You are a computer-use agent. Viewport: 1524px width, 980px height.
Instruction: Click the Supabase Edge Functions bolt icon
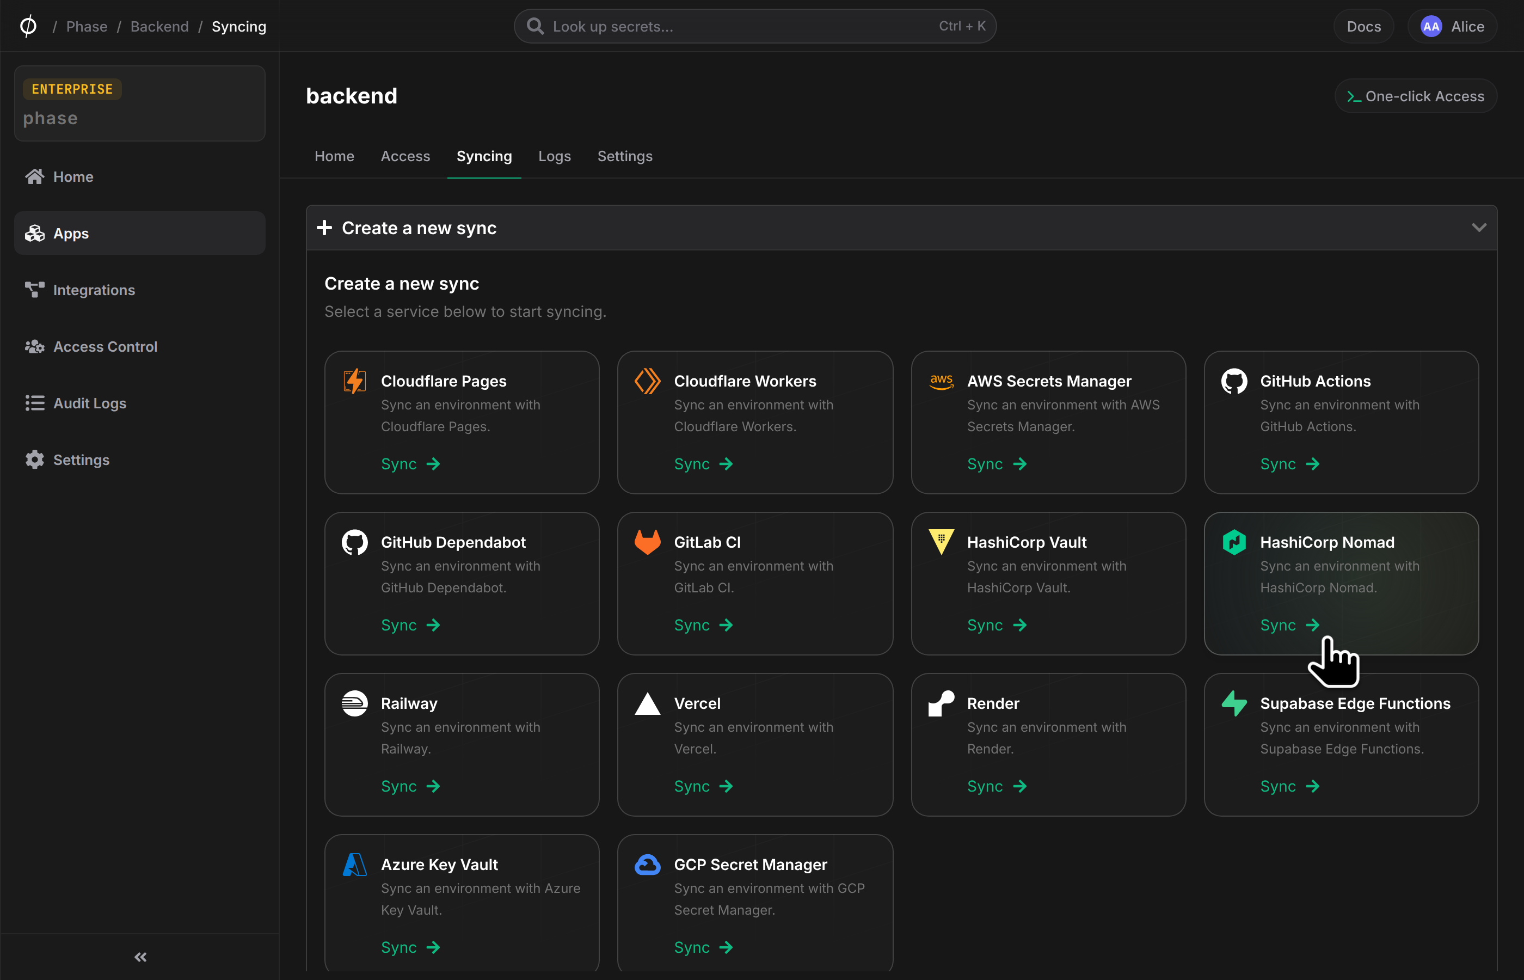click(1234, 703)
